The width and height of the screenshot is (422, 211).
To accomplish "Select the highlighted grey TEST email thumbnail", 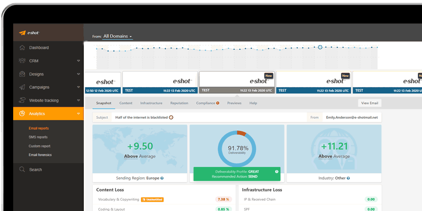I will (237, 83).
